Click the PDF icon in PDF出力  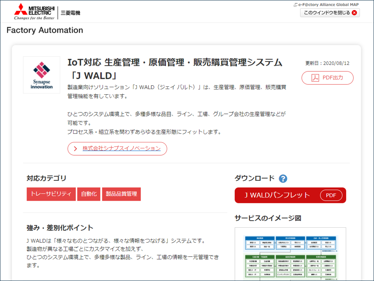pyautogui.click(x=315, y=78)
